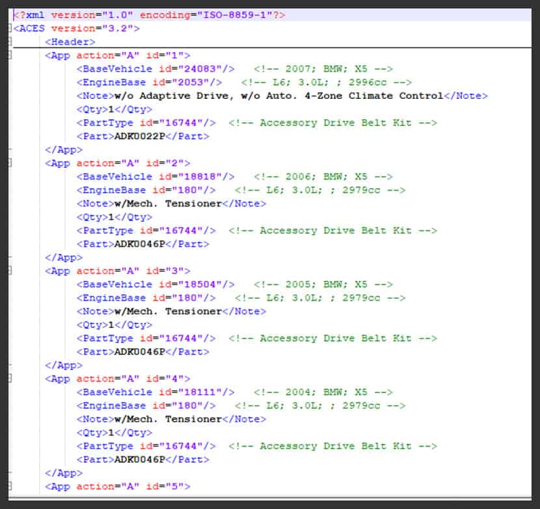Click the Qty line under App id="1"

tap(115, 109)
